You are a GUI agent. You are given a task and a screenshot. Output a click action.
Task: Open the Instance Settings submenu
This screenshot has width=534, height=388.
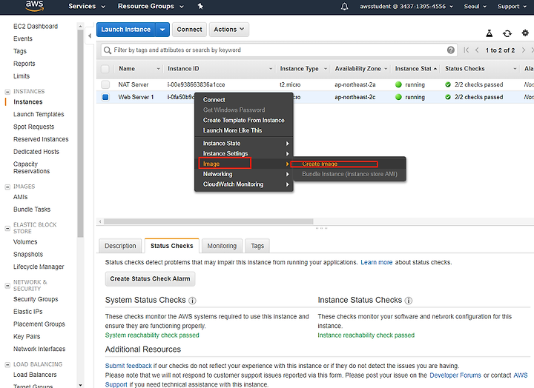tap(243, 154)
